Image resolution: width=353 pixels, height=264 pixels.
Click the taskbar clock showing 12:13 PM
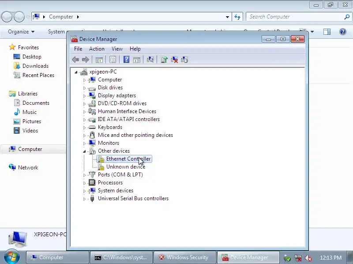click(330, 258)
